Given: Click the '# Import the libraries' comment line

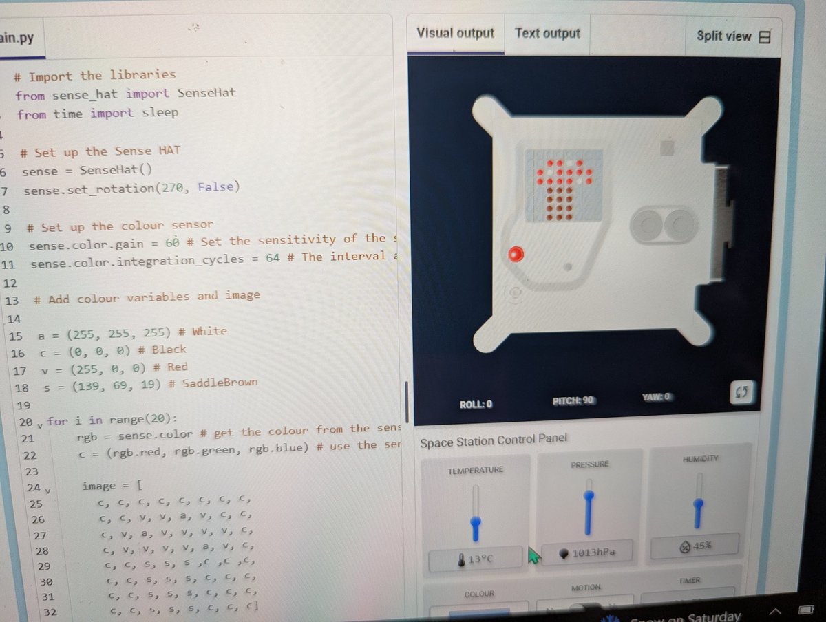Looking at the screenshot, I should 94,75.
